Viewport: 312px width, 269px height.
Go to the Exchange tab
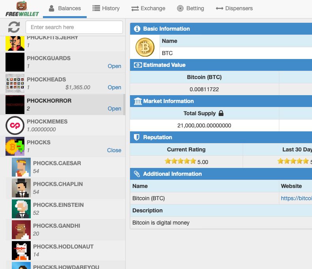[148, 9]
